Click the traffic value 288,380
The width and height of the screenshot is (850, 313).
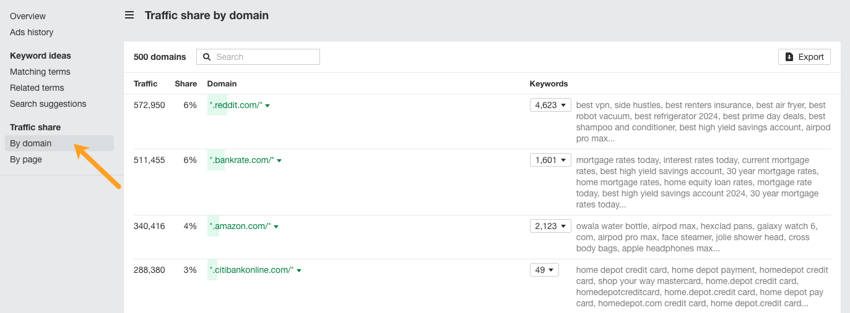[x=149, y=270]
